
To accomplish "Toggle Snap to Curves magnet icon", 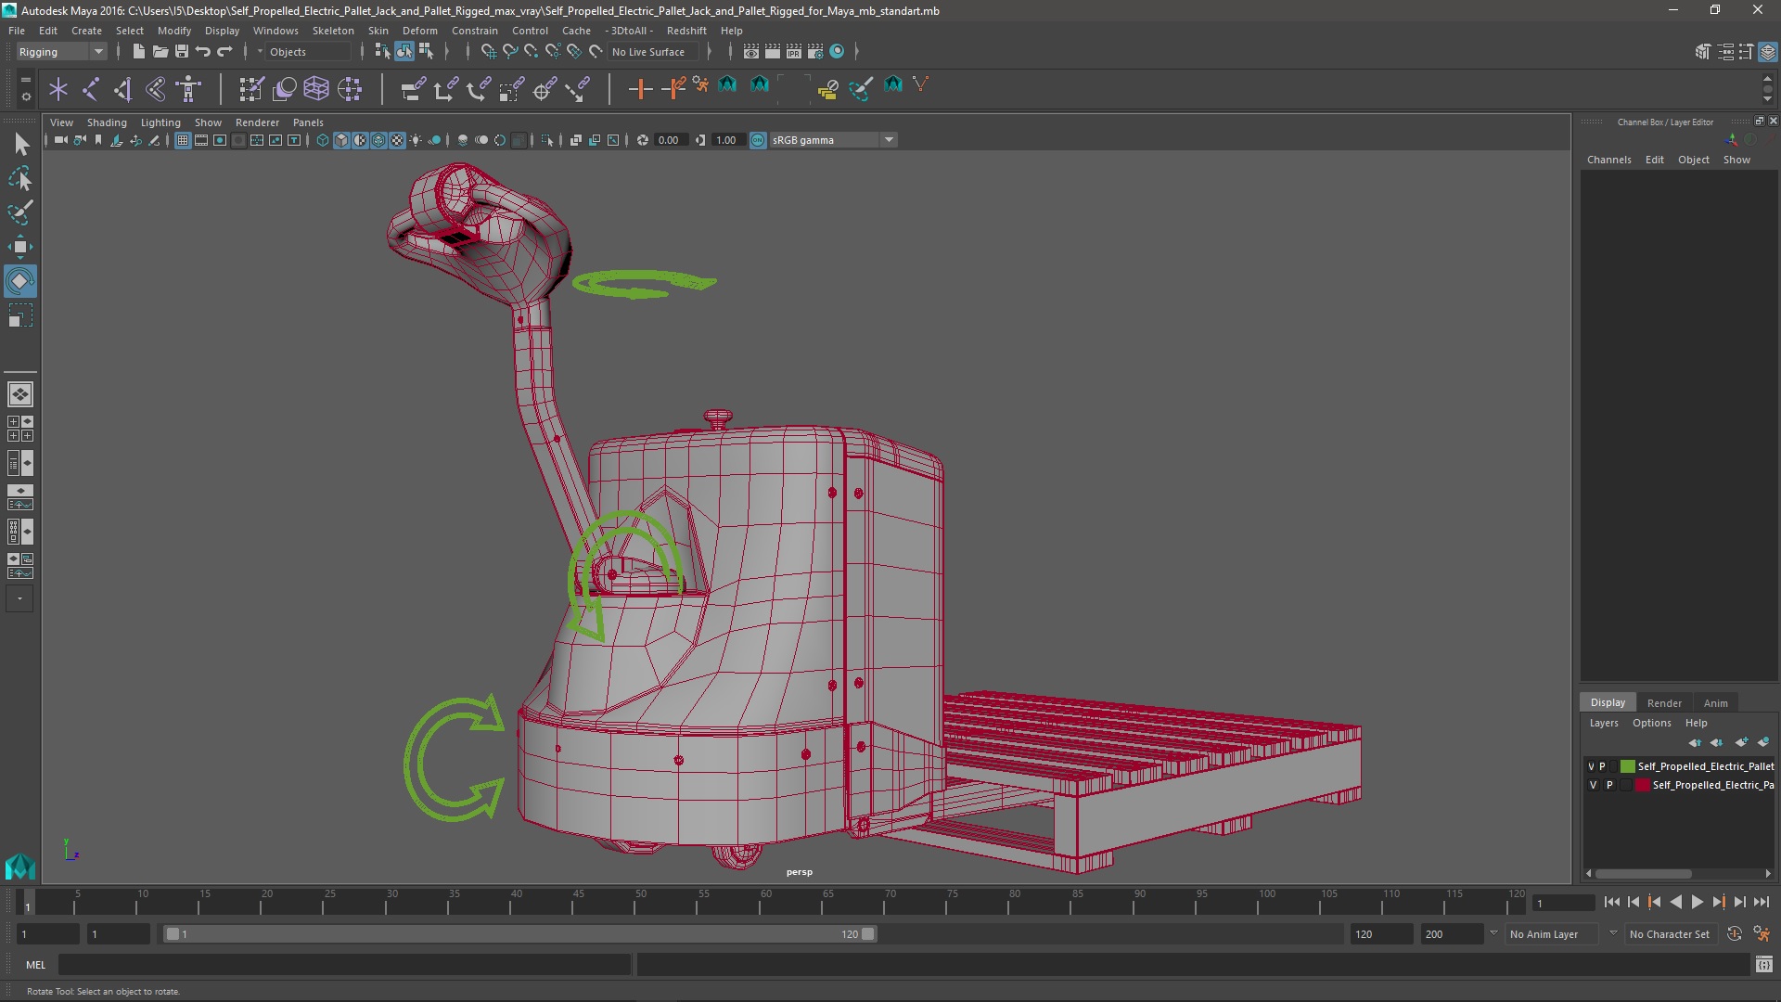I will [x=509, y=52].
